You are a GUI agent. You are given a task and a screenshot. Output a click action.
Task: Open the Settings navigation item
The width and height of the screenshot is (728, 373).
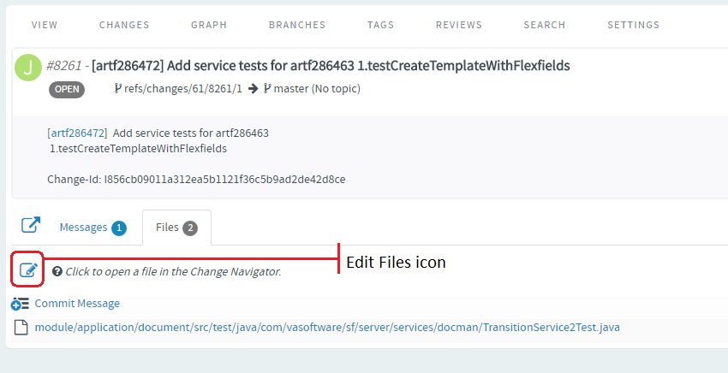633,25
